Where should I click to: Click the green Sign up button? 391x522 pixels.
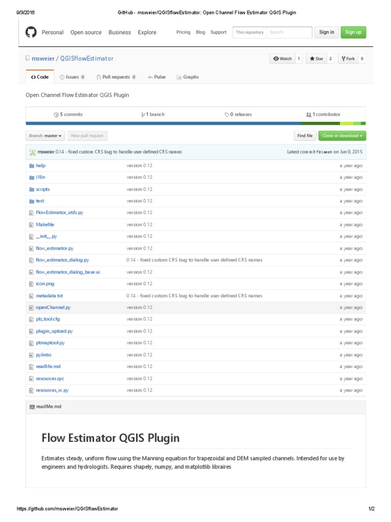353,32
